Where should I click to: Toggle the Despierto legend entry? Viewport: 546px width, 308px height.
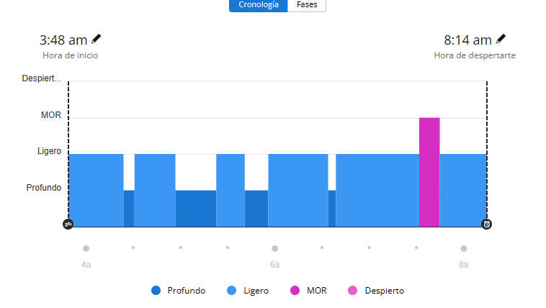click(x=376, y=291)
